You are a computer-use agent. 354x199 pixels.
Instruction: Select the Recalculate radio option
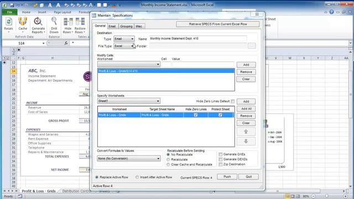[168, 160]
